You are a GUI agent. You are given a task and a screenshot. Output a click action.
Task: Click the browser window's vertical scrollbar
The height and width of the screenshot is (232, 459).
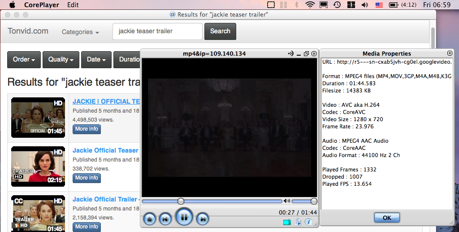pos(433,38)
